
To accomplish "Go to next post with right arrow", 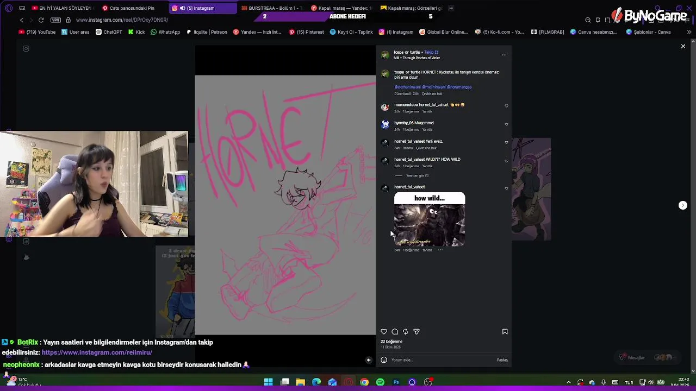I will click(683, 205).
